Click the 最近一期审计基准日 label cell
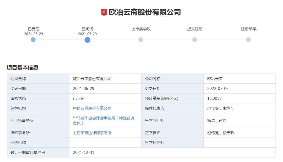283x162 pixels. pos(38,153)
